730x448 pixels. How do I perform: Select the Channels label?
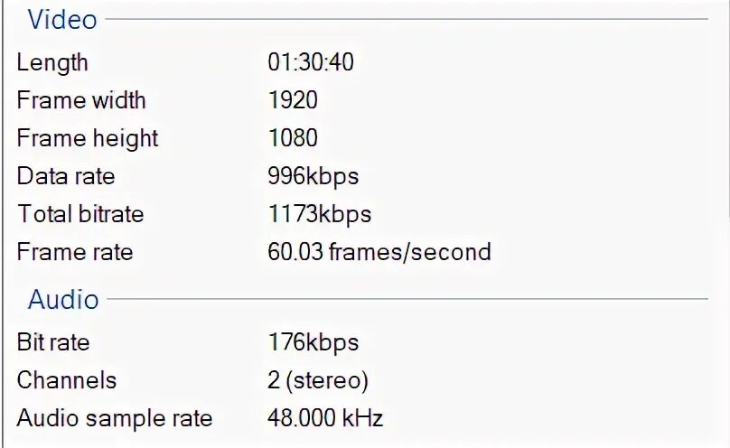click(66, 380)
